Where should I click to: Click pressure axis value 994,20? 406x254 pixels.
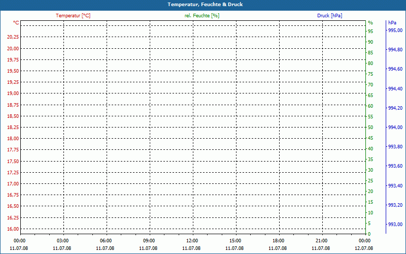[x=395, y=108]
